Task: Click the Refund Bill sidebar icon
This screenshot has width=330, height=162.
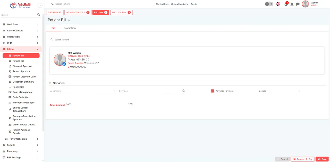Action: [10, 61]
